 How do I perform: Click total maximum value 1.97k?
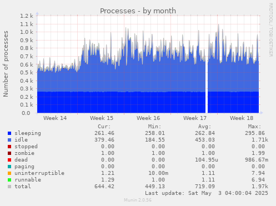[x=260, y=187]
